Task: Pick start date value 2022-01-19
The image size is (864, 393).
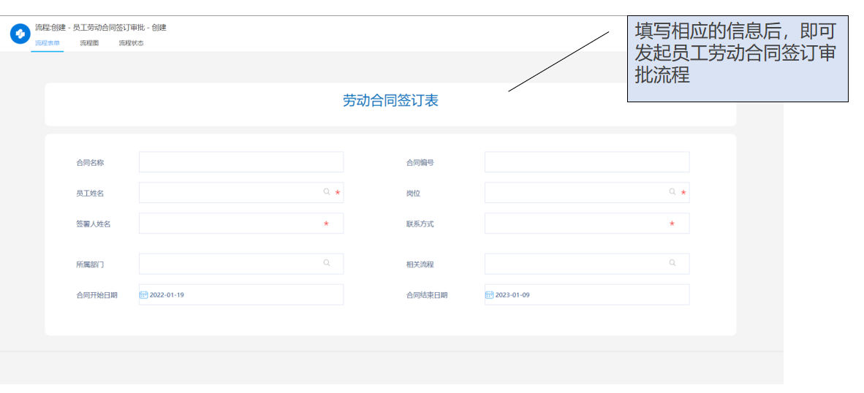Action: pyautogui.click(x=167, y=295)
